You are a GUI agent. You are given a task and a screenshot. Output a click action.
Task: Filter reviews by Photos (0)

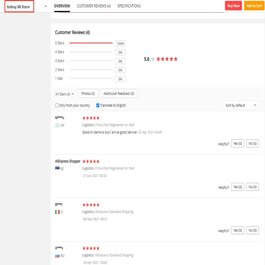[x=88, y=93]
